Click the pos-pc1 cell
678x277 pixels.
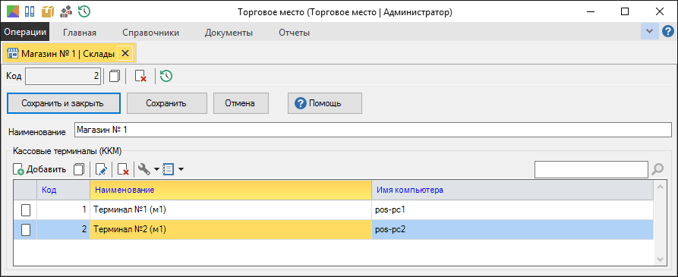pyautogui.click(x=512, y=210)
